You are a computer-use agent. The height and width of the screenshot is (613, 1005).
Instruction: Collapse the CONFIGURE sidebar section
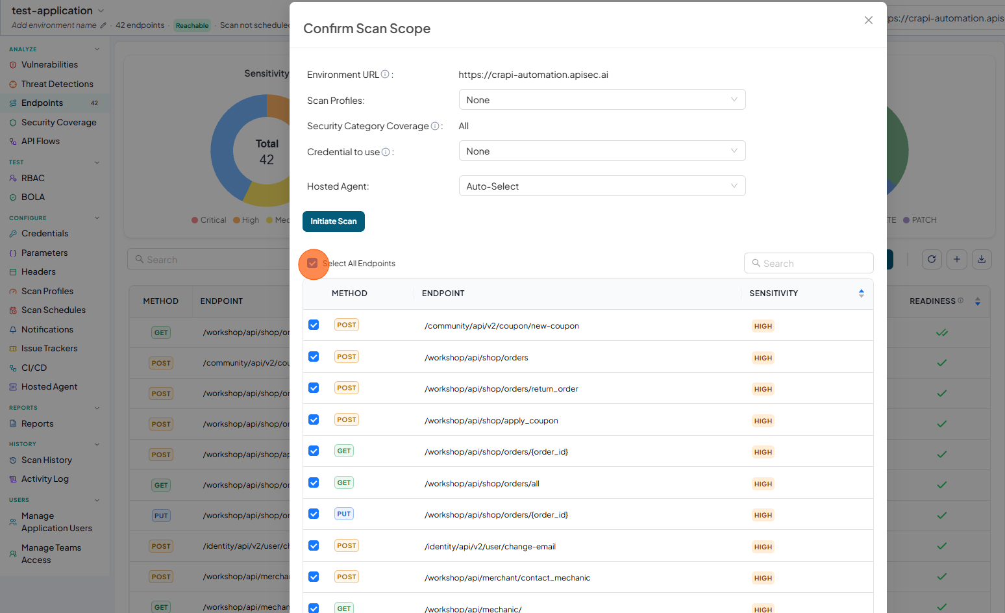(x=97, y=218)
